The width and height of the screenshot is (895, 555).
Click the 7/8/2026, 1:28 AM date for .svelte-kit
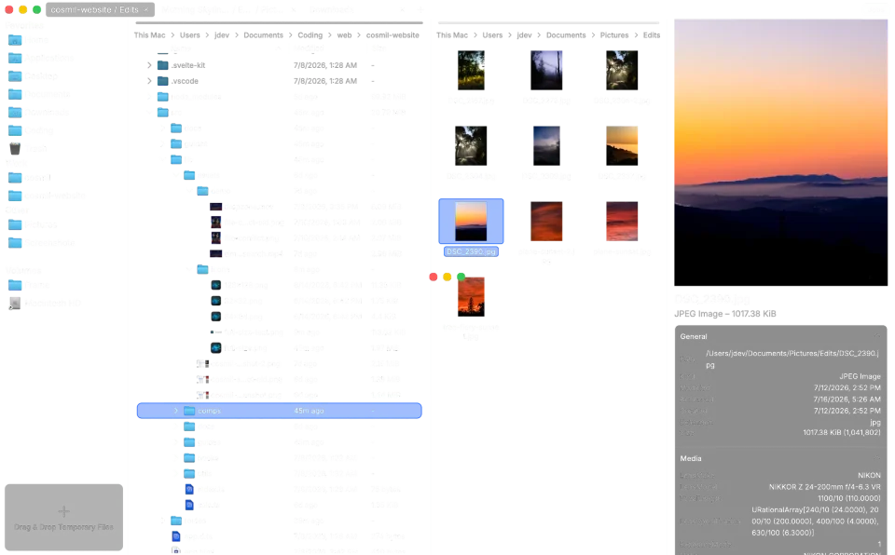point(325,65)
